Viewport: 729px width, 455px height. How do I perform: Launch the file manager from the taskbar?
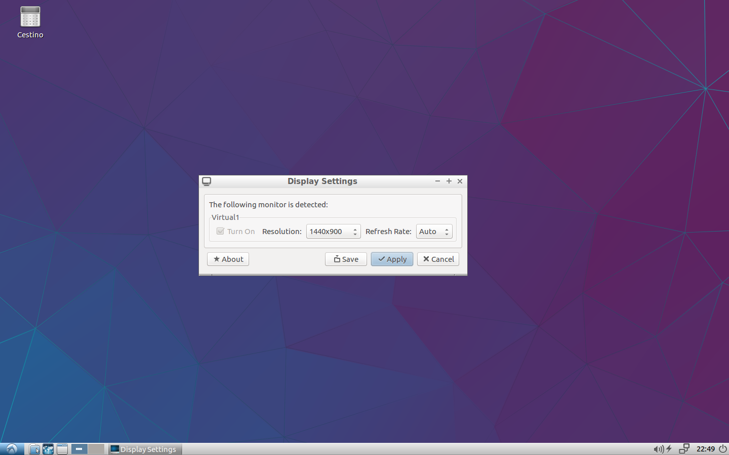click(34, 449)
